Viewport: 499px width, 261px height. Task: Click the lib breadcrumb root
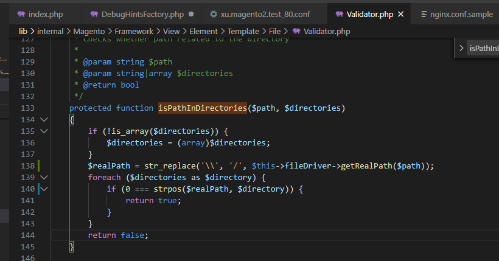click(x=23, y=30)
